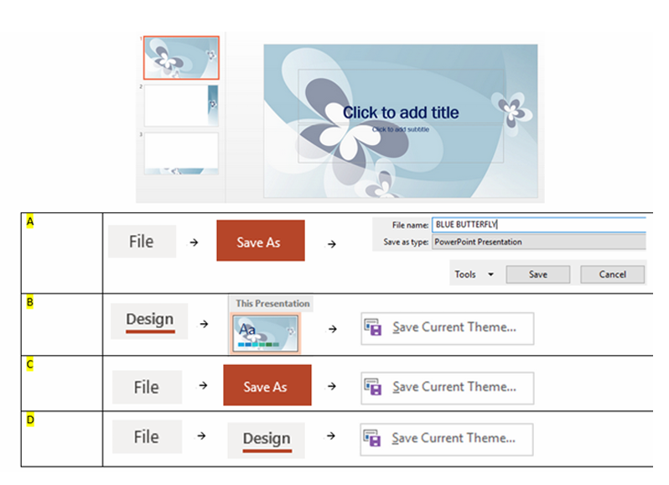Select the first butterfly slide thumbnail
669x485 pixels.
(x=181, y=58)
